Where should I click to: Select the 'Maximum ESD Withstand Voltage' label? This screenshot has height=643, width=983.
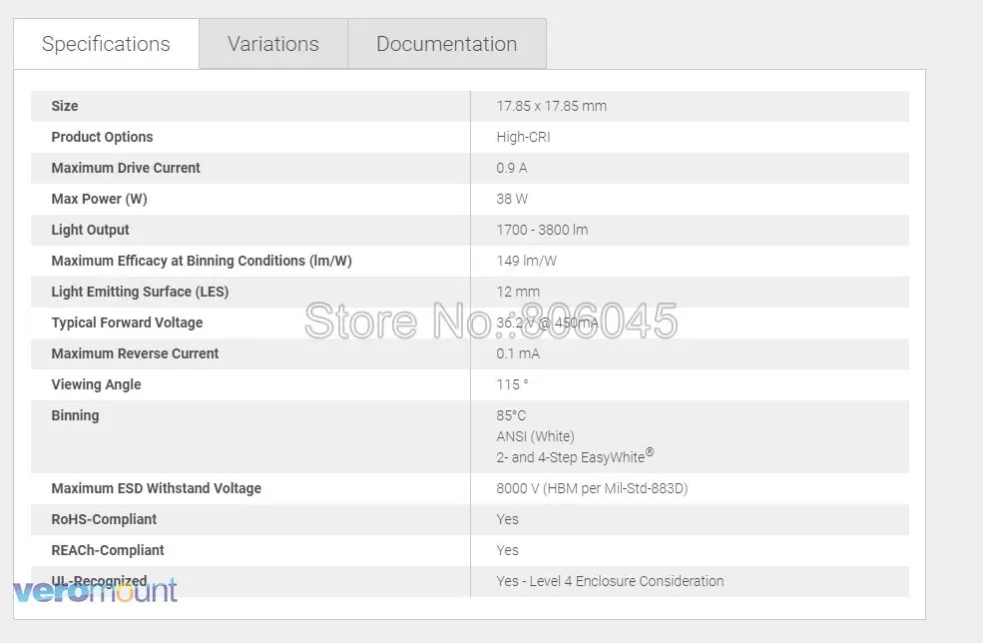pos(156,488)
